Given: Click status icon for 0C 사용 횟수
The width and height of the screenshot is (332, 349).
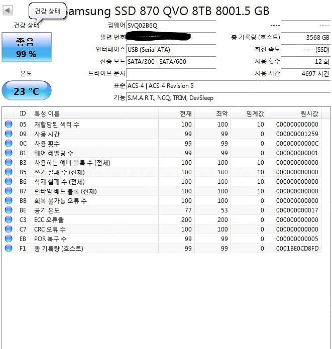Looking at the screenshot, I should tap(9, 143).
